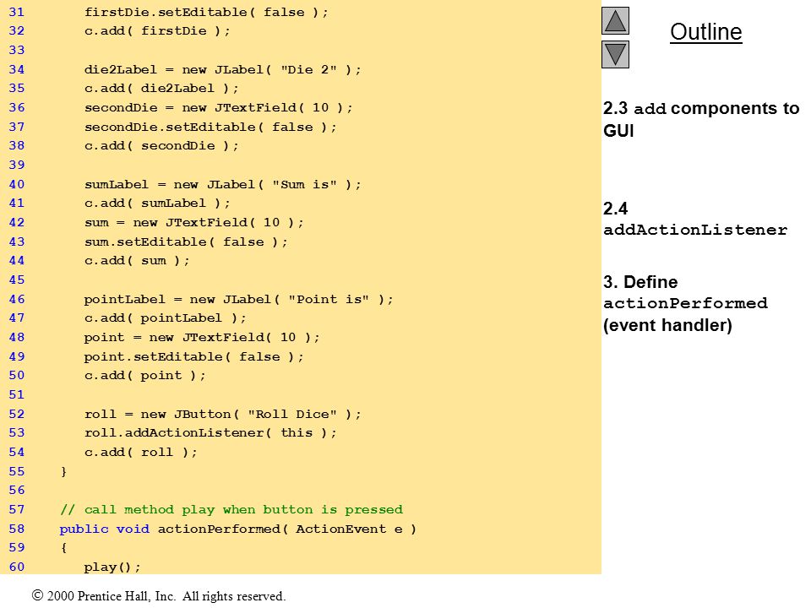Screen dimensions: 811x608
Task: Click line c.add( secondDie )
Action: coord(161,146)
